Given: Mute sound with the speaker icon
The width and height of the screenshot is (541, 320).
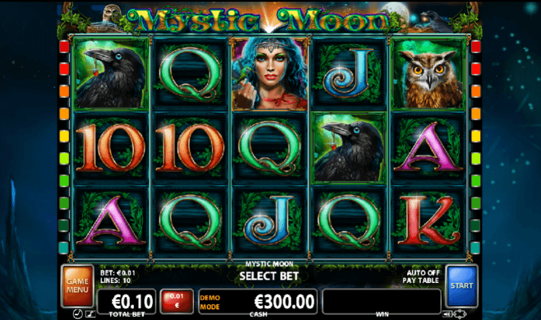Looking at the screenshot, I should coord(447,314).
